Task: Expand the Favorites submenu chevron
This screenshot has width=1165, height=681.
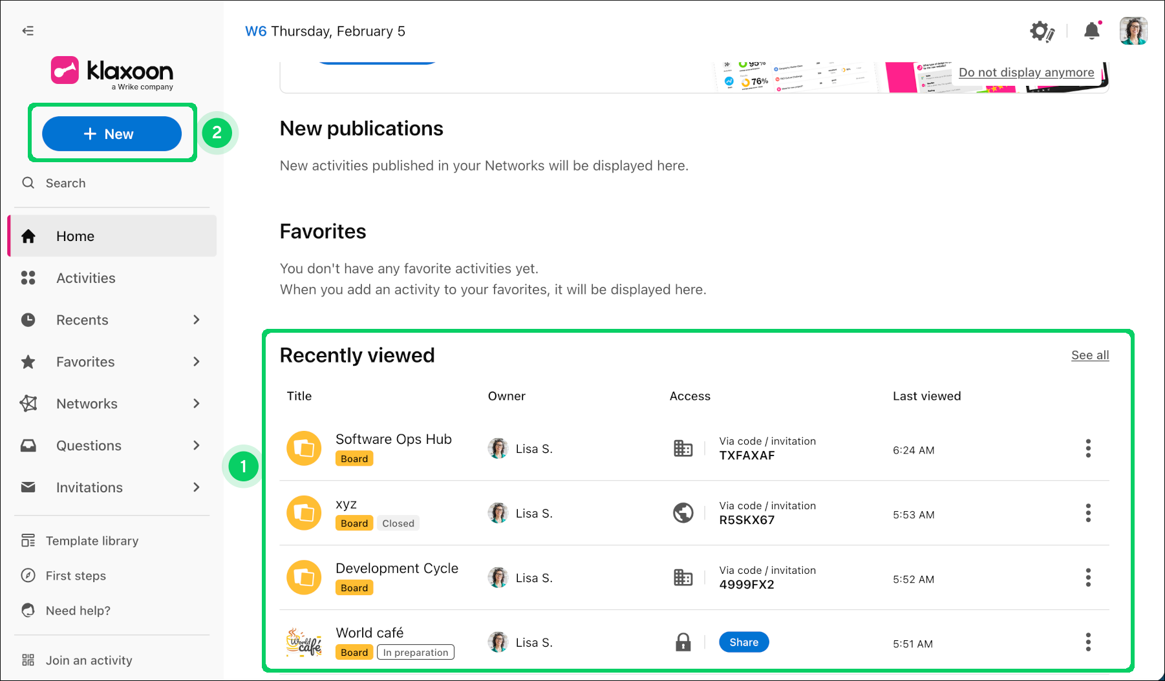Action: 197,362
